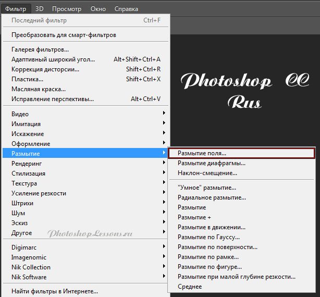Choose 'Размытие диафрагмы...' blur option

click(x=211, y=163)
